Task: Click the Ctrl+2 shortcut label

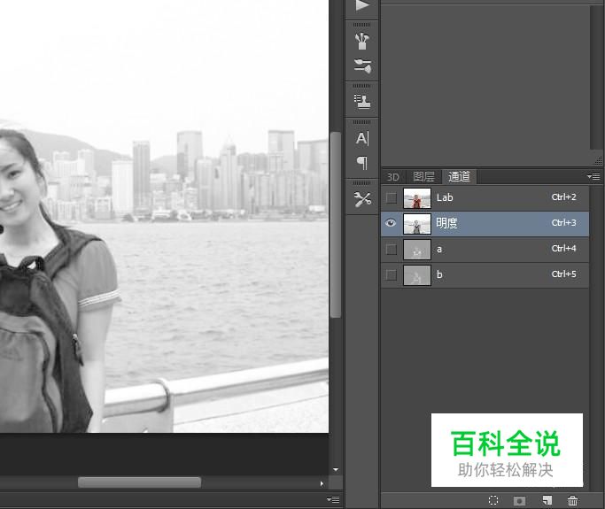Action: tap(563, 197)
